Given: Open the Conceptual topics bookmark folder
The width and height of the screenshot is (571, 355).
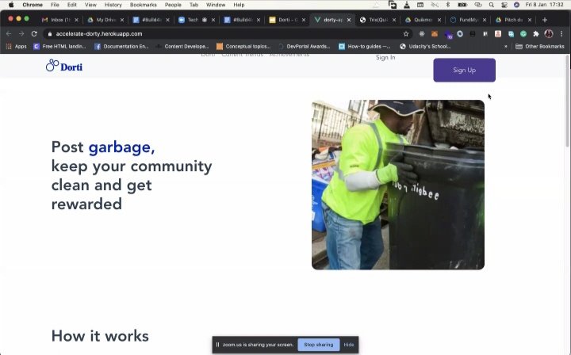Looking at the screenshot, I should 243,47.
